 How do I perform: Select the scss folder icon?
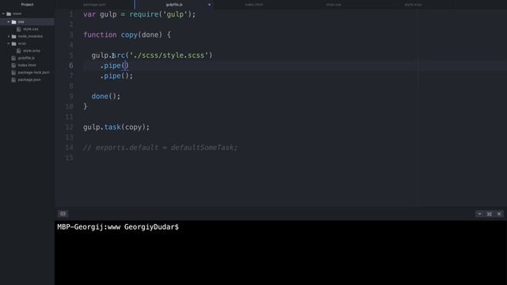[14, 44]
